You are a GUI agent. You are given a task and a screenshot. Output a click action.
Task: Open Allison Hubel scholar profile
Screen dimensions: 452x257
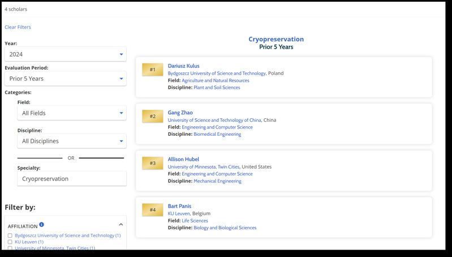coord(183,159)
